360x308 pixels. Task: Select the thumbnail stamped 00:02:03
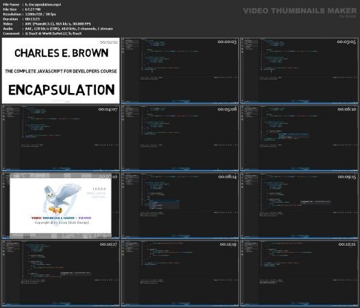tap(180, 70)
